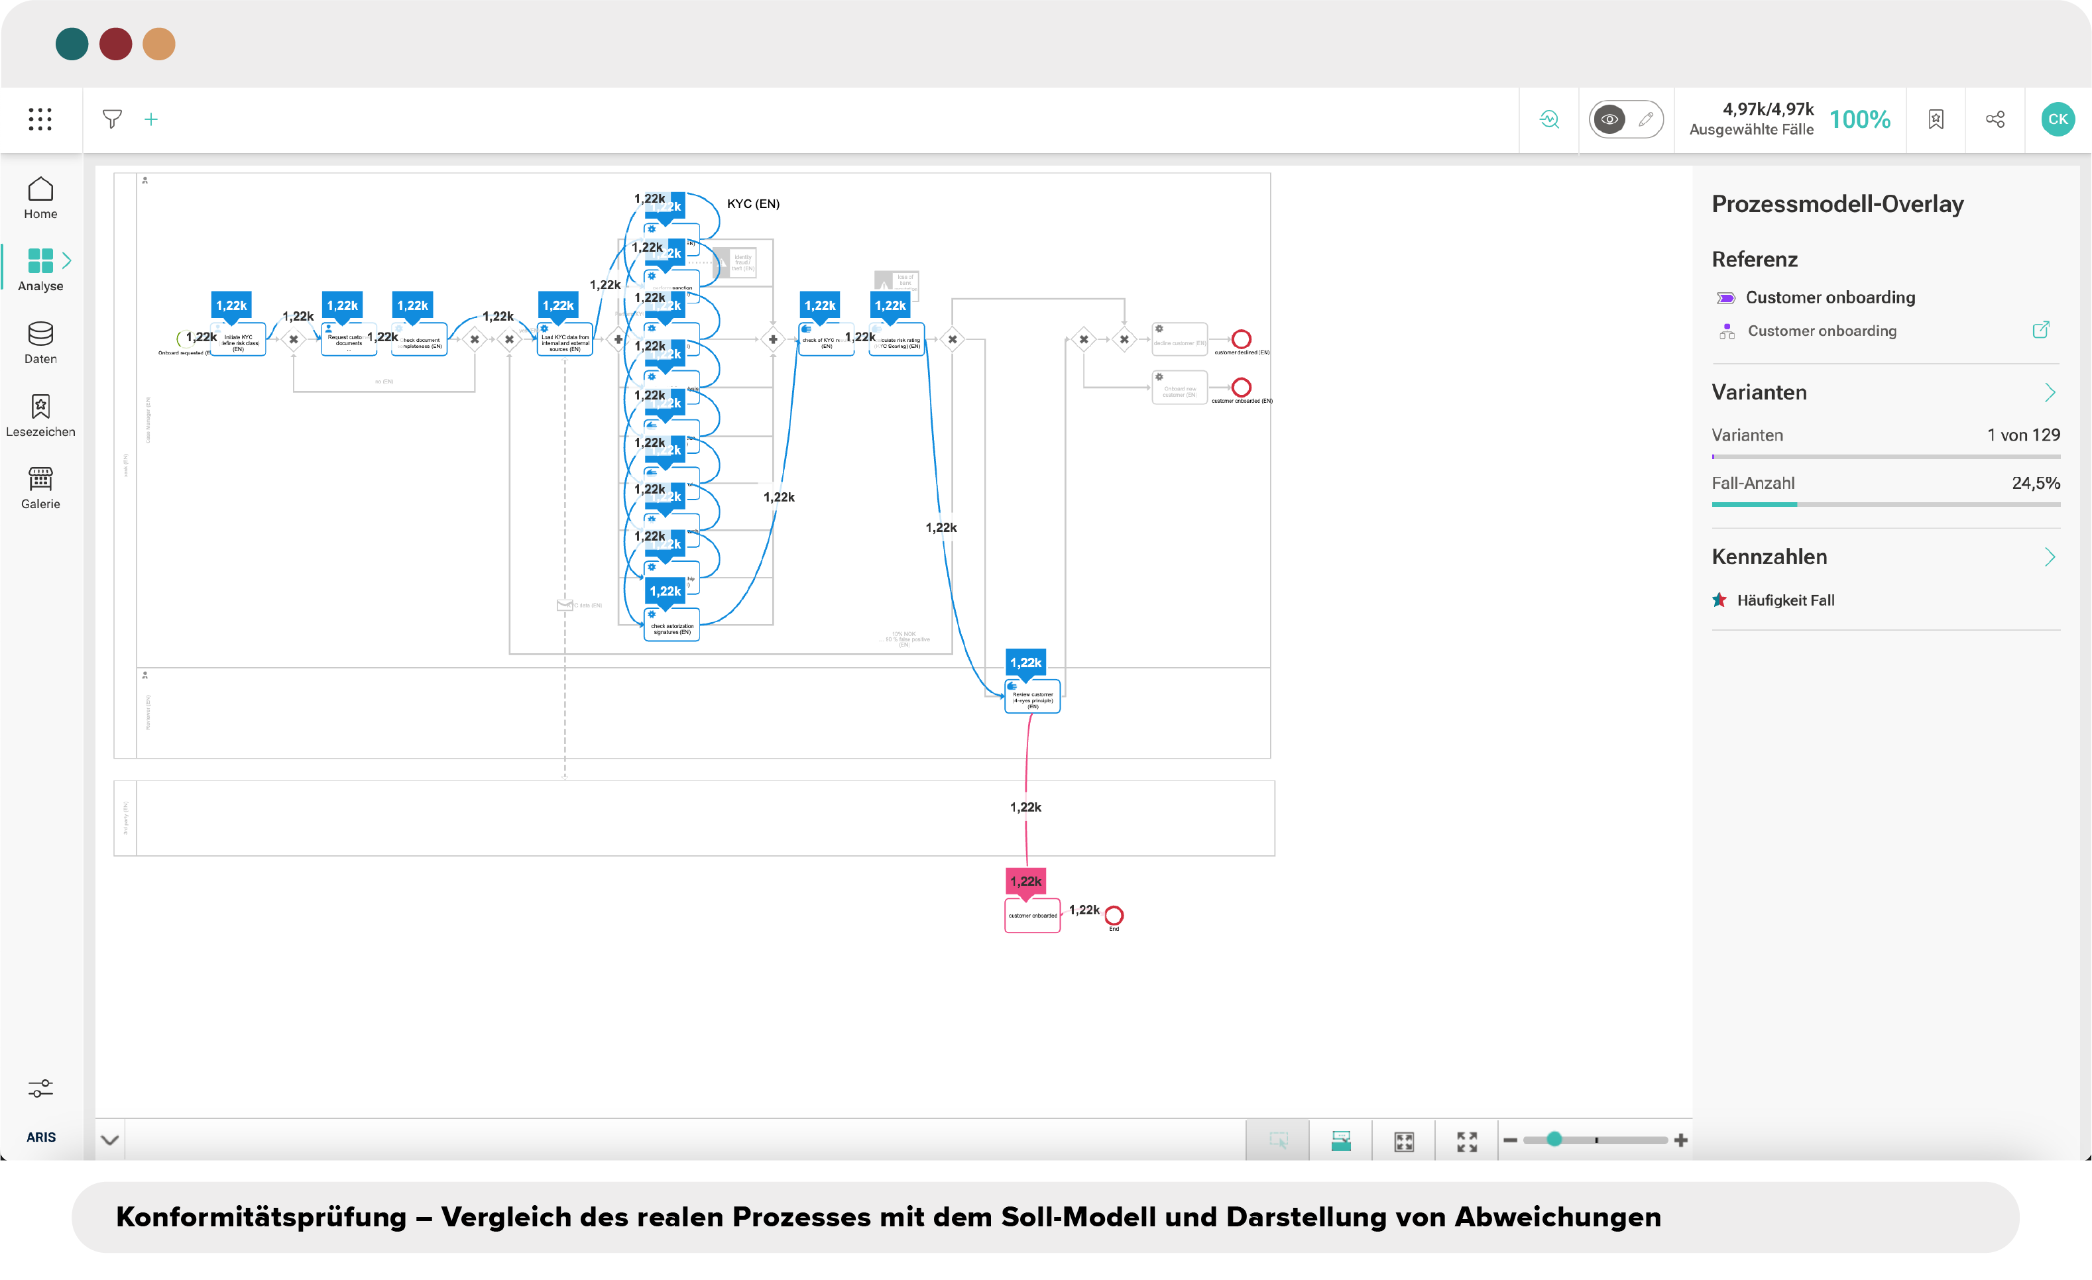Open Analyse section in sidebar
2092x1280 pixels.
point(40,270)
